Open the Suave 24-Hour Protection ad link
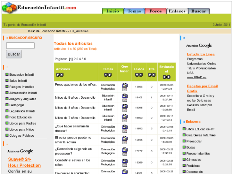This screenshot has width=233, height=174. coord(24,162)
